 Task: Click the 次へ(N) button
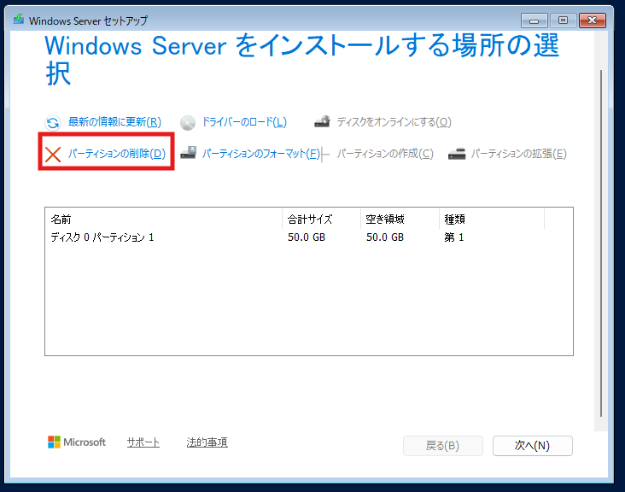click(533, 446)
